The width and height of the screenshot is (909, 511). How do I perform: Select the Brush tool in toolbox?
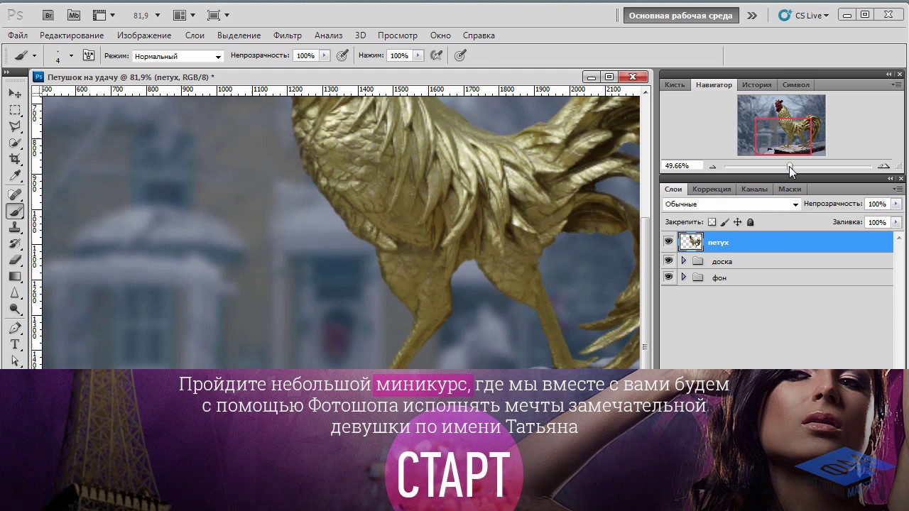click(x=15, y=211)
